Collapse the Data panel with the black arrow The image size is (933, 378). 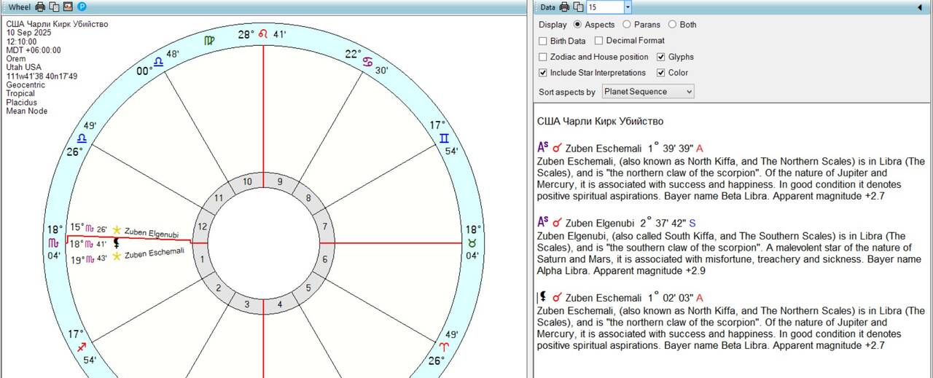coord(919,7)
